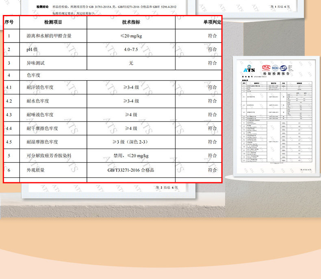Click ≥4 级 in the 耐干摩擦色牢度 row
The width and height of the screenshot is (321, 279).
(x=131, y=128)
